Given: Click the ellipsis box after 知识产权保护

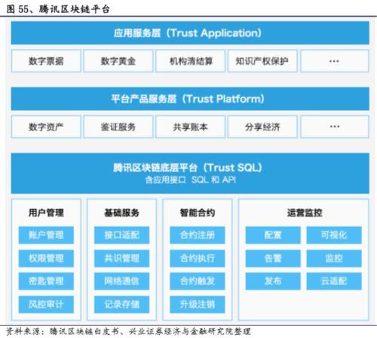Looking at the screenshot, I should point(335,61).
